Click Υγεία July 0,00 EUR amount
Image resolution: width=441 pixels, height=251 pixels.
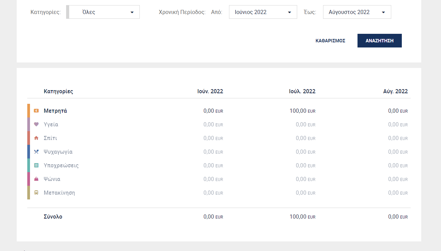point(306,124)
